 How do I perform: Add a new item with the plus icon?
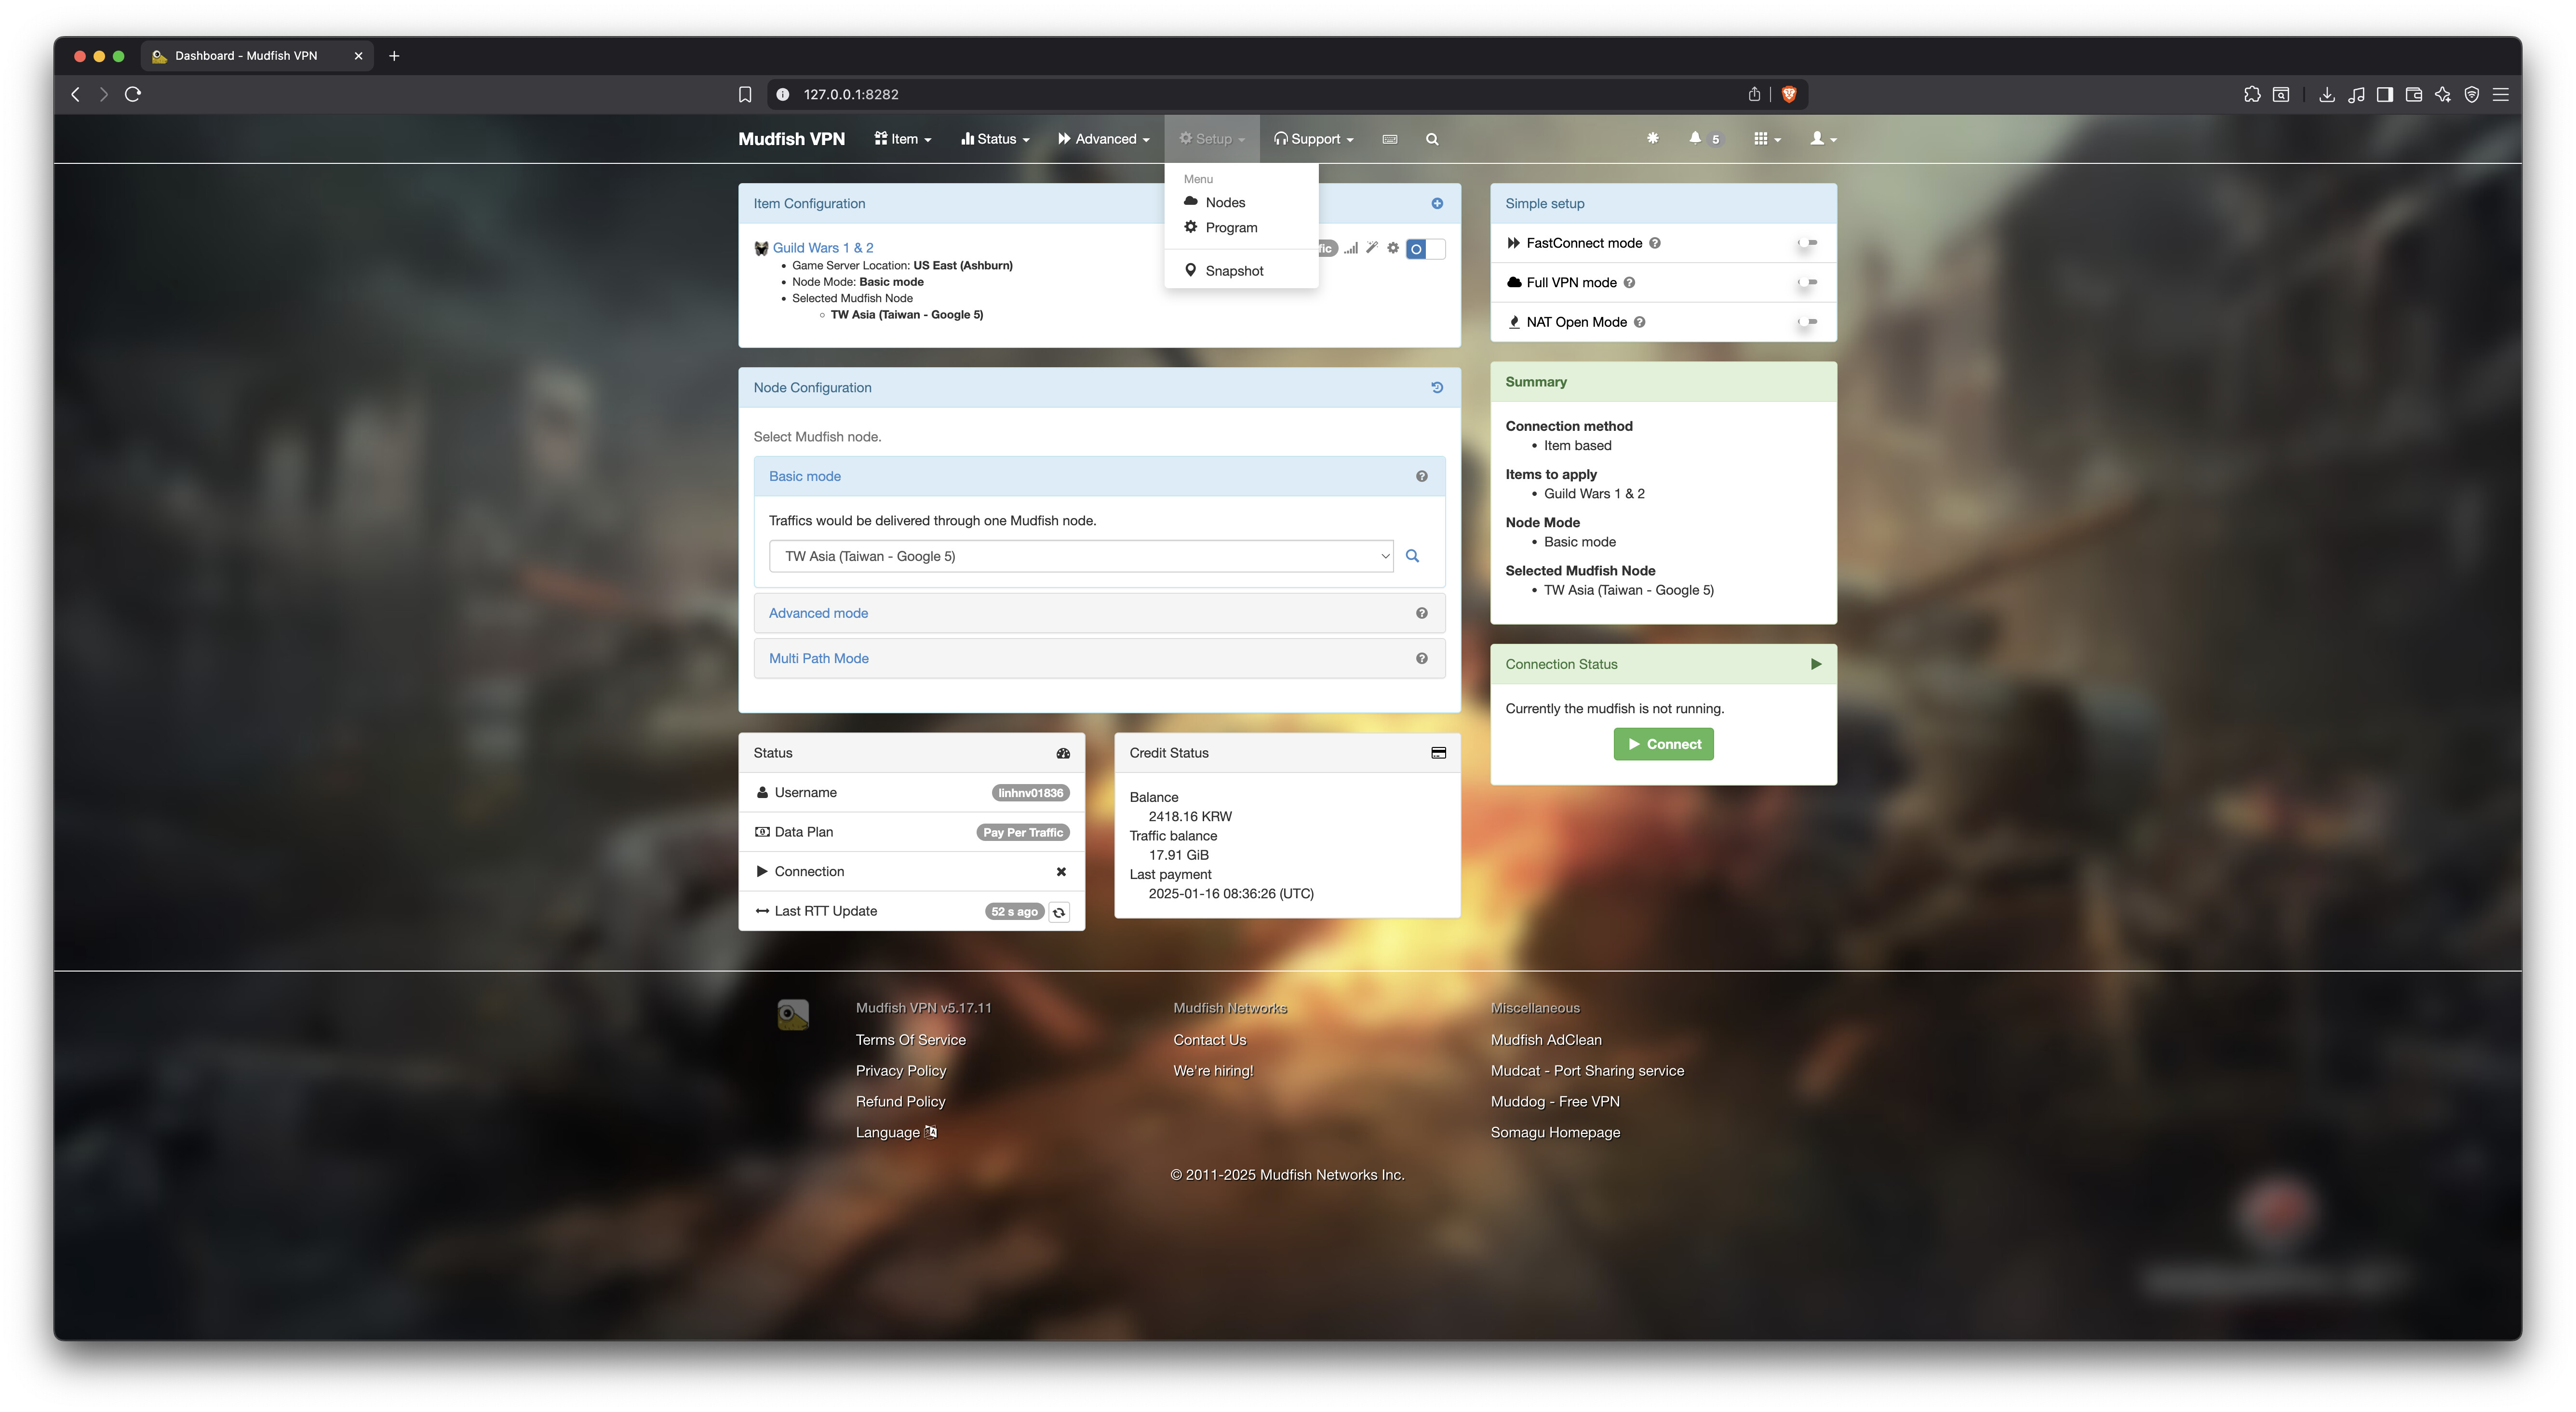coord(1437,203)
